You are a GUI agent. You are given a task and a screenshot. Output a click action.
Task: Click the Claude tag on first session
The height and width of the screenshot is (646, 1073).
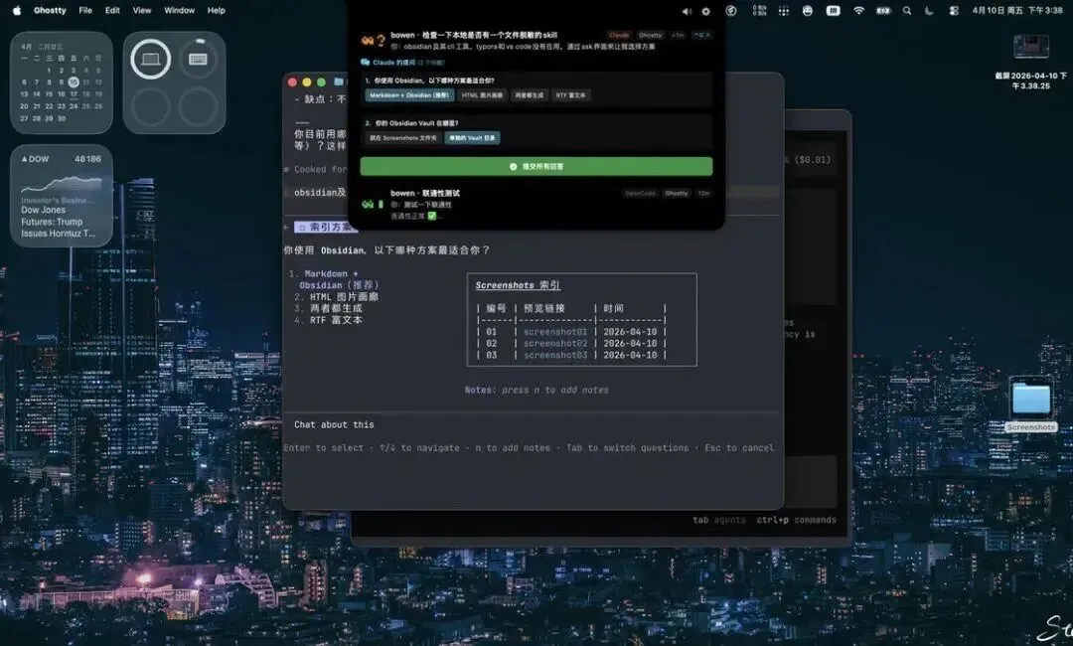pyautogui.click(x=619, y=35)
